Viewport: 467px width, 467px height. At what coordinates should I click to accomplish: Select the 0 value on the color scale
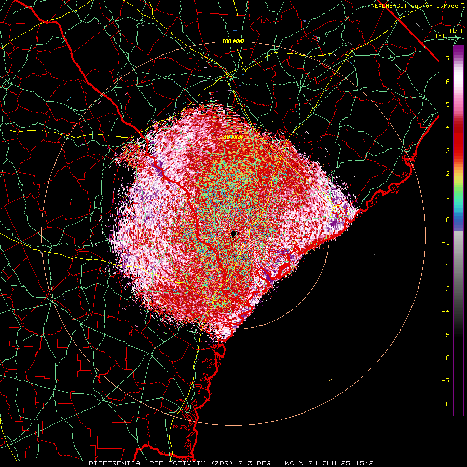(448, 220)
